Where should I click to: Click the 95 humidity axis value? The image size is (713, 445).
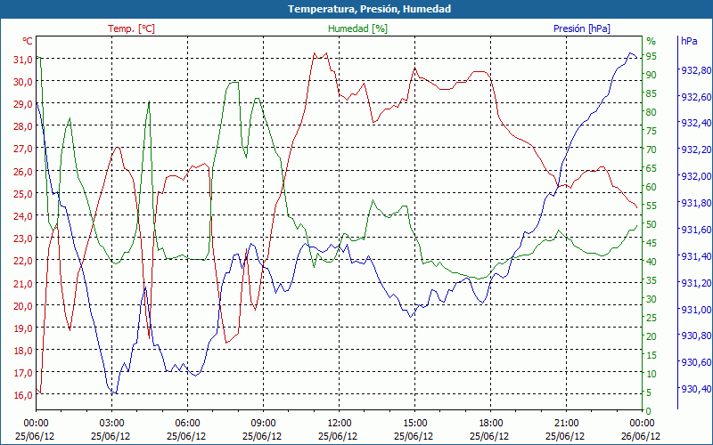tap(652, 56)
